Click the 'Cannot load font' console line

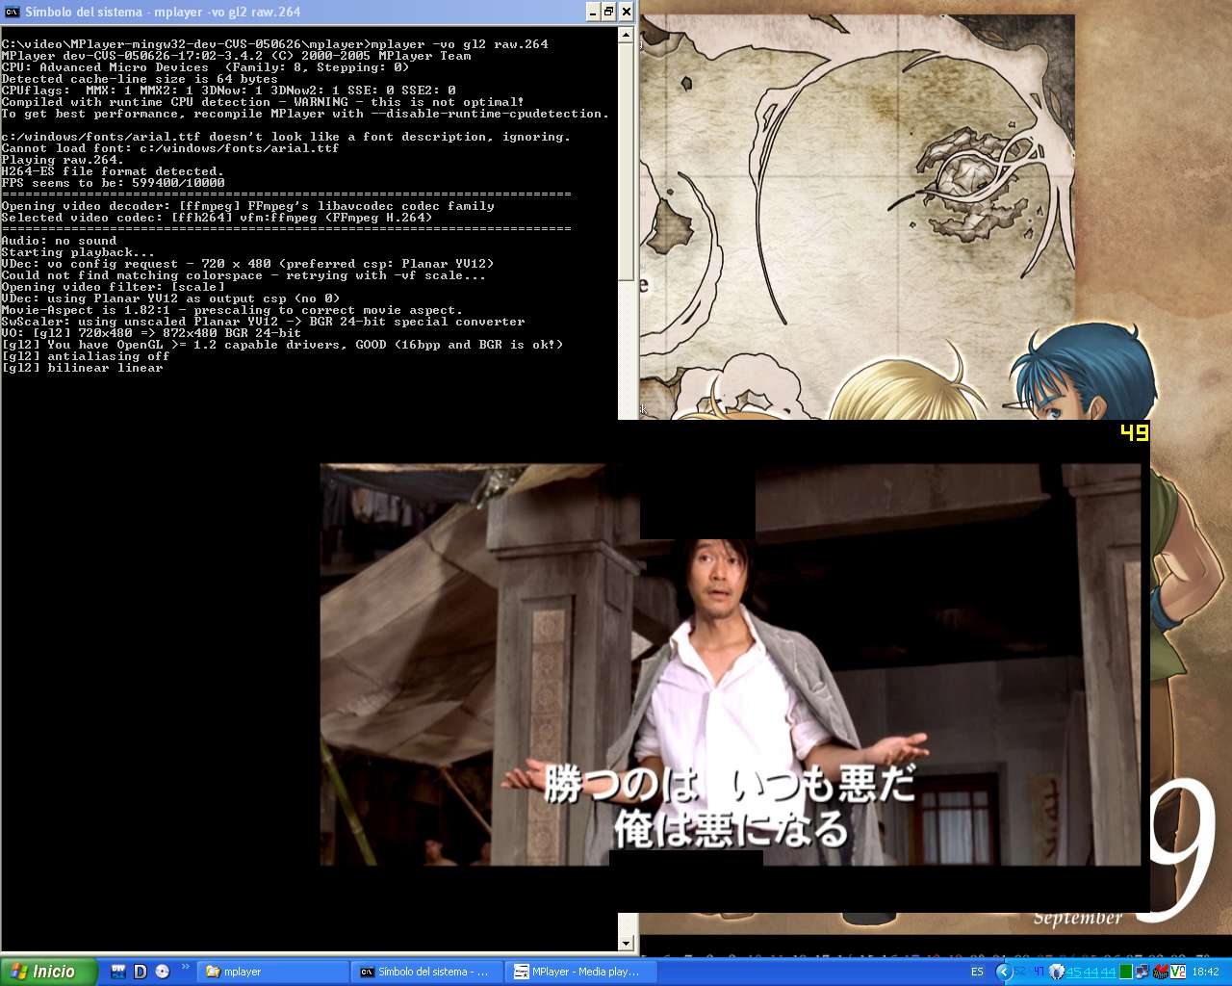[170, 148]
